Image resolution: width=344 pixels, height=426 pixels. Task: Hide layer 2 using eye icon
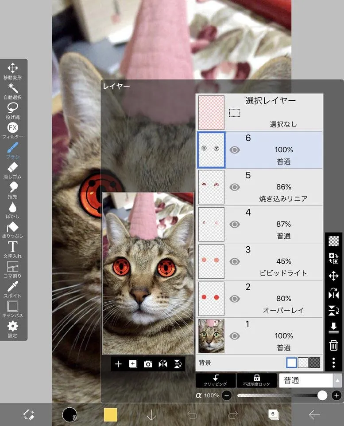[x=235, y=299]
